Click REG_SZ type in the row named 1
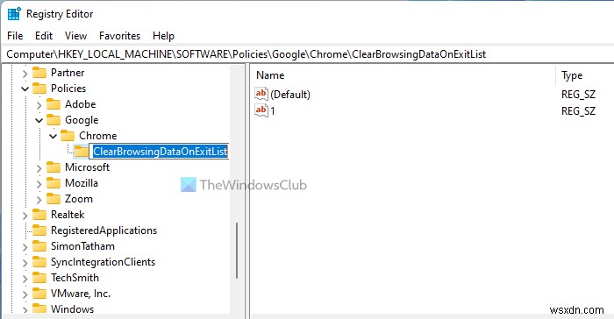Viewport: 614px width, 319px height. pos(578,111)
